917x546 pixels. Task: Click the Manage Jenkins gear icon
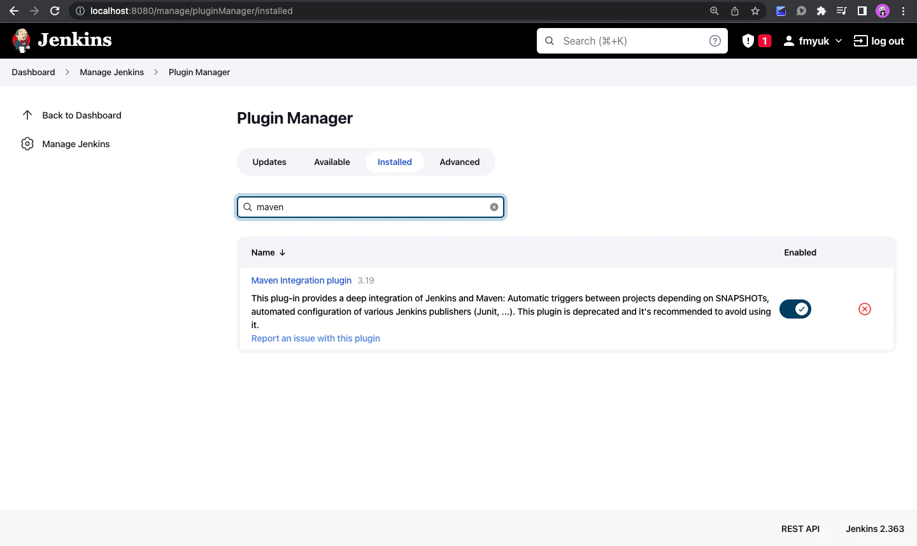click(27, 144)
